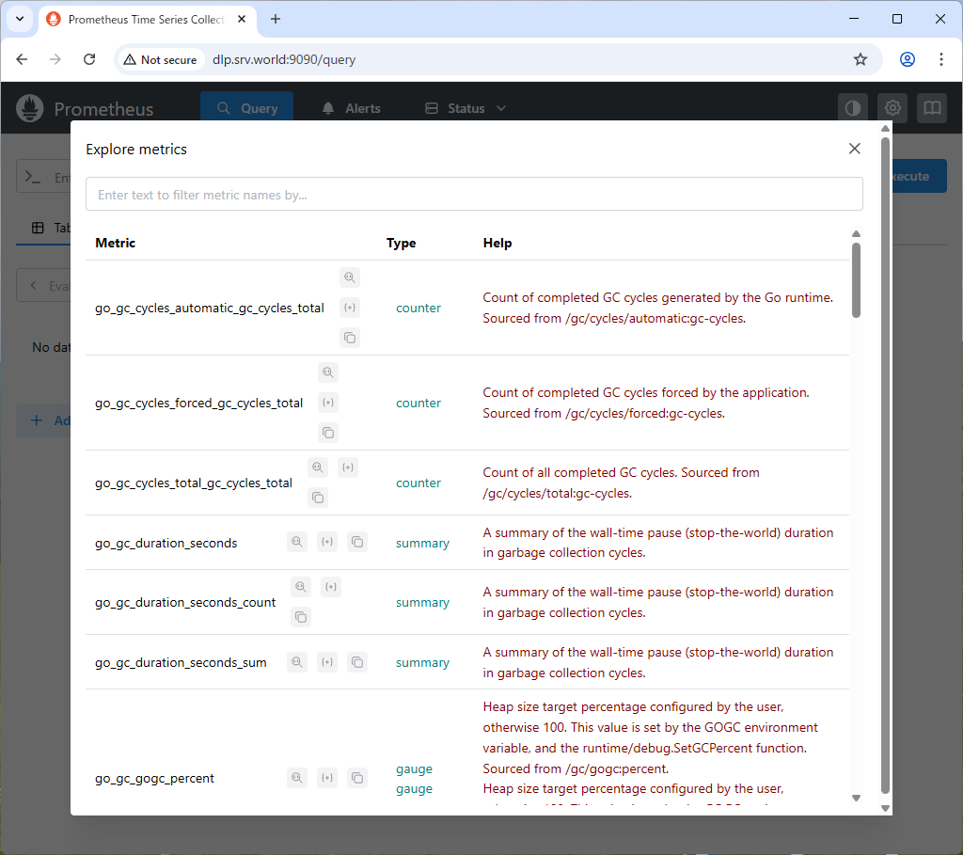This screenshot has width=963, height=855.
Task: Click address bar URL dlp.srv.world:9090/query
Action: pos(284,59)
